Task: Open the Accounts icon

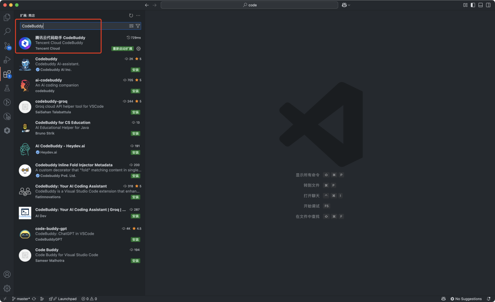Action: [7, 274]
